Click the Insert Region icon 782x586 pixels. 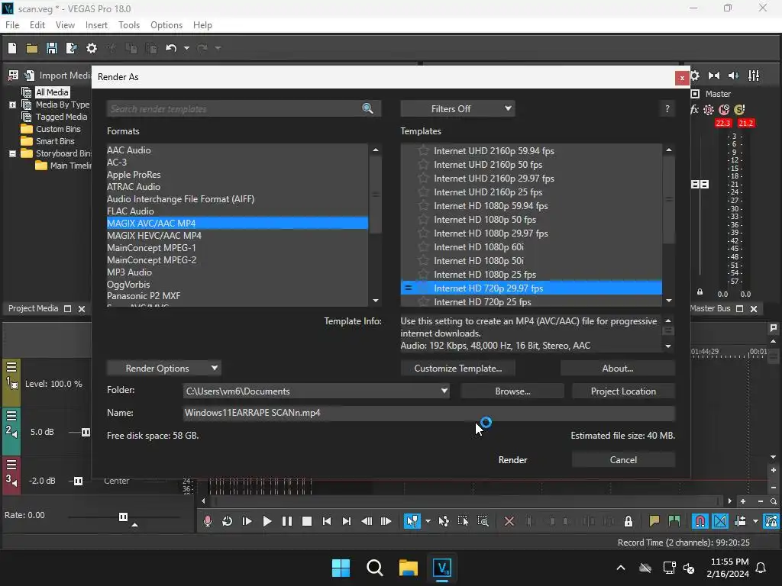[x=674, y=521]
